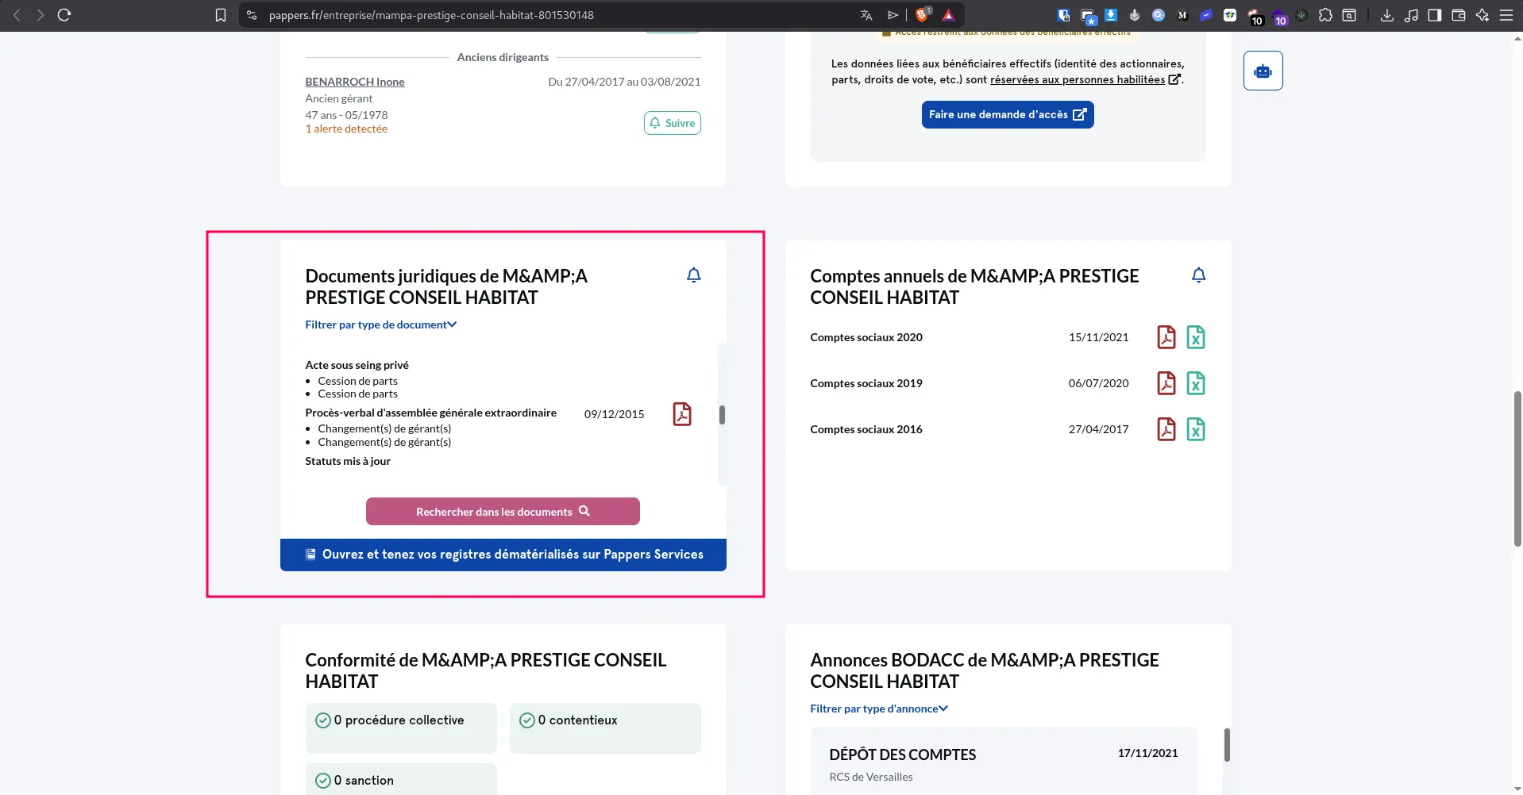Click the documents list scrollbar thumb

coord(722,415)
